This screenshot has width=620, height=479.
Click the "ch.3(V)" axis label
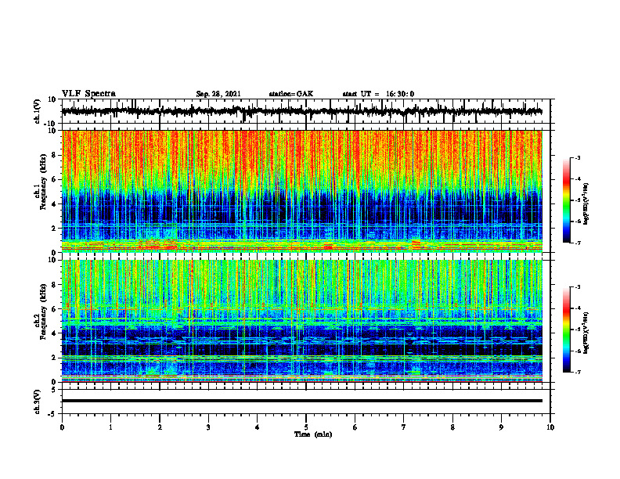pyautogui.click(x=38, y=402)
